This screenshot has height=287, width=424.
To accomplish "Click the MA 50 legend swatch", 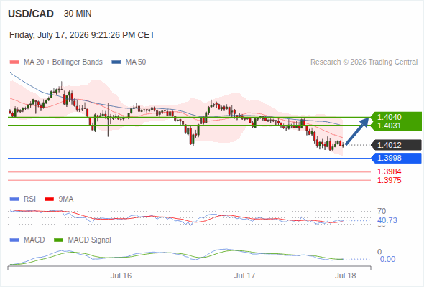I will pyautogui.click(x=116, y=62).
